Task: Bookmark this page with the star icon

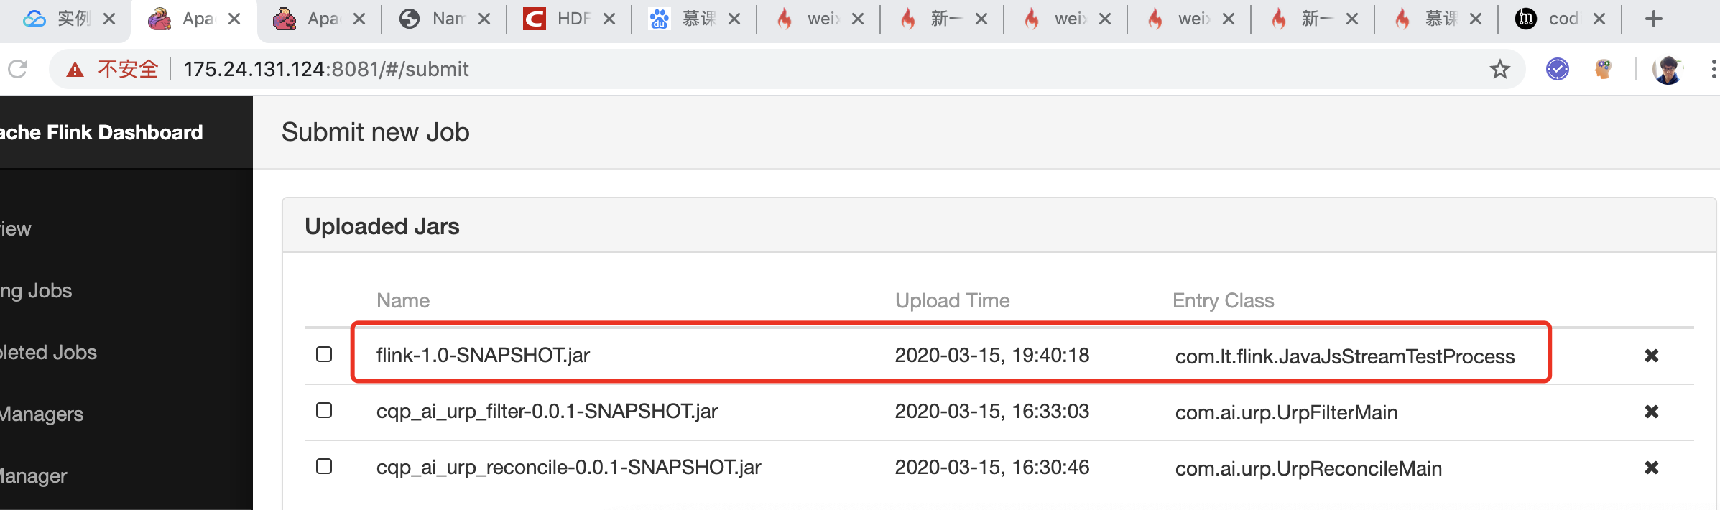Action: coord(1500,69)
